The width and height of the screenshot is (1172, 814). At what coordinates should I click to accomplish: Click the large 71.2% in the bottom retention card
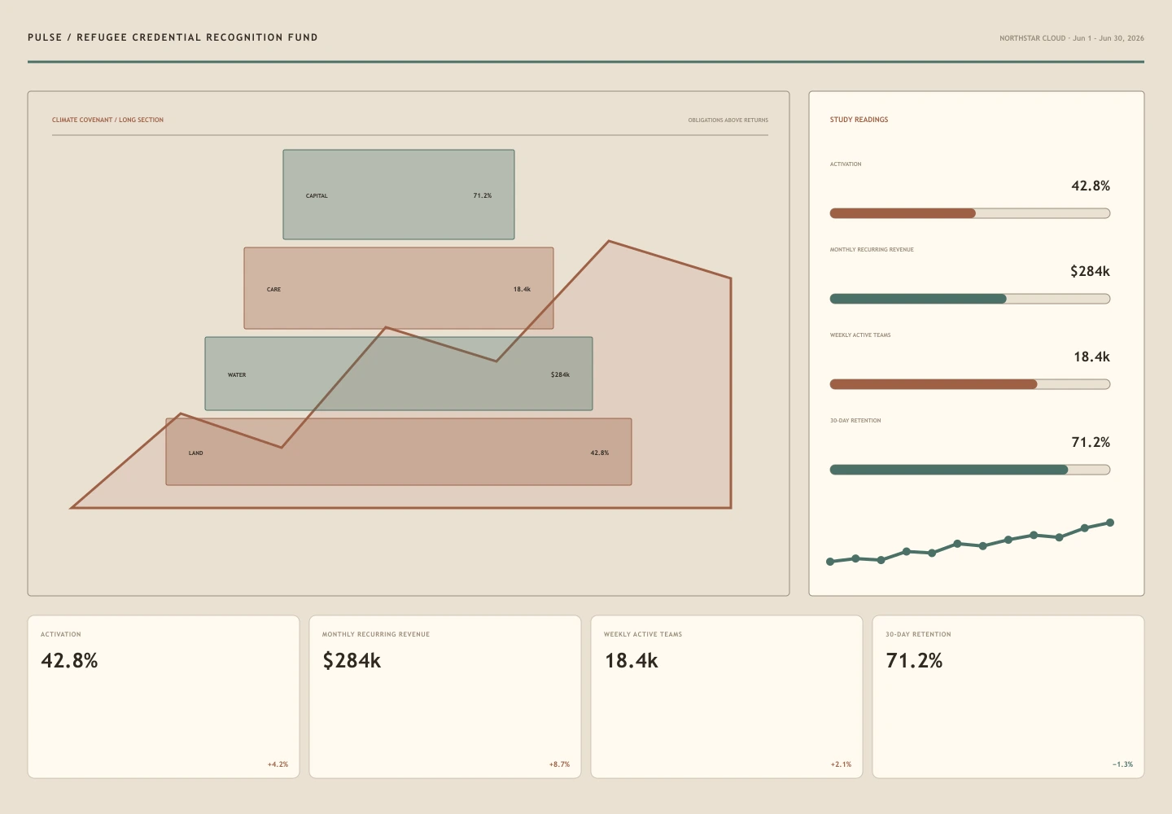(914, 660)
